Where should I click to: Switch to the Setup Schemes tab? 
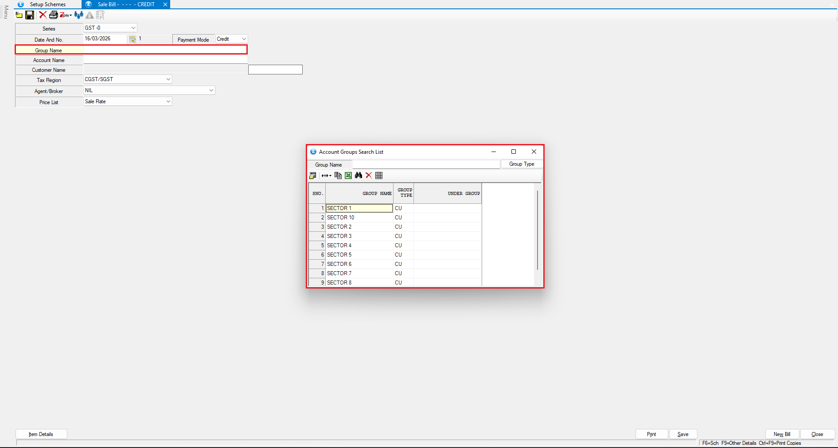(47, 4)
